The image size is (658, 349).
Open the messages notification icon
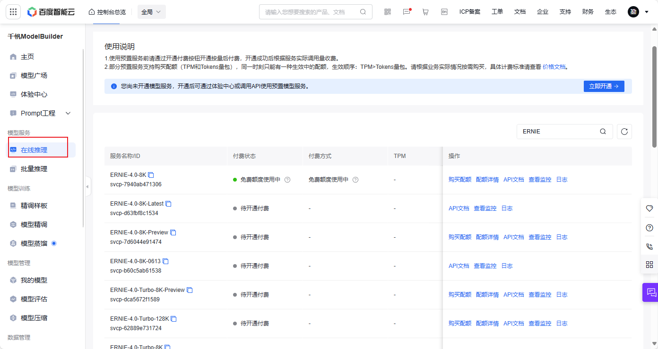(x=407, y=12)
